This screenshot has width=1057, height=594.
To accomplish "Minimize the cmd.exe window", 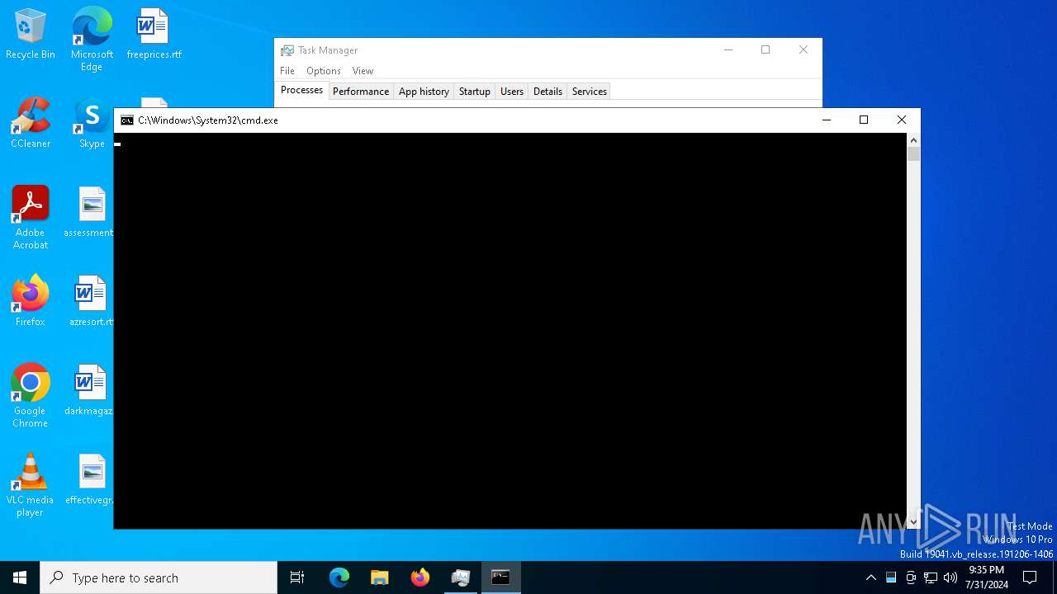I will [826, 120].
